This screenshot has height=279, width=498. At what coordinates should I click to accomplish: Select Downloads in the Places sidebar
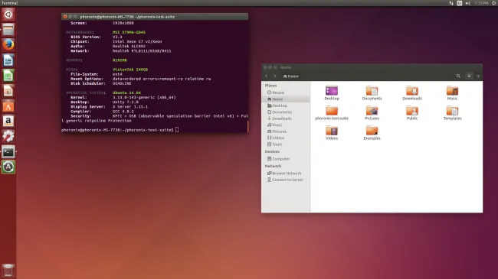pos(286,118)
